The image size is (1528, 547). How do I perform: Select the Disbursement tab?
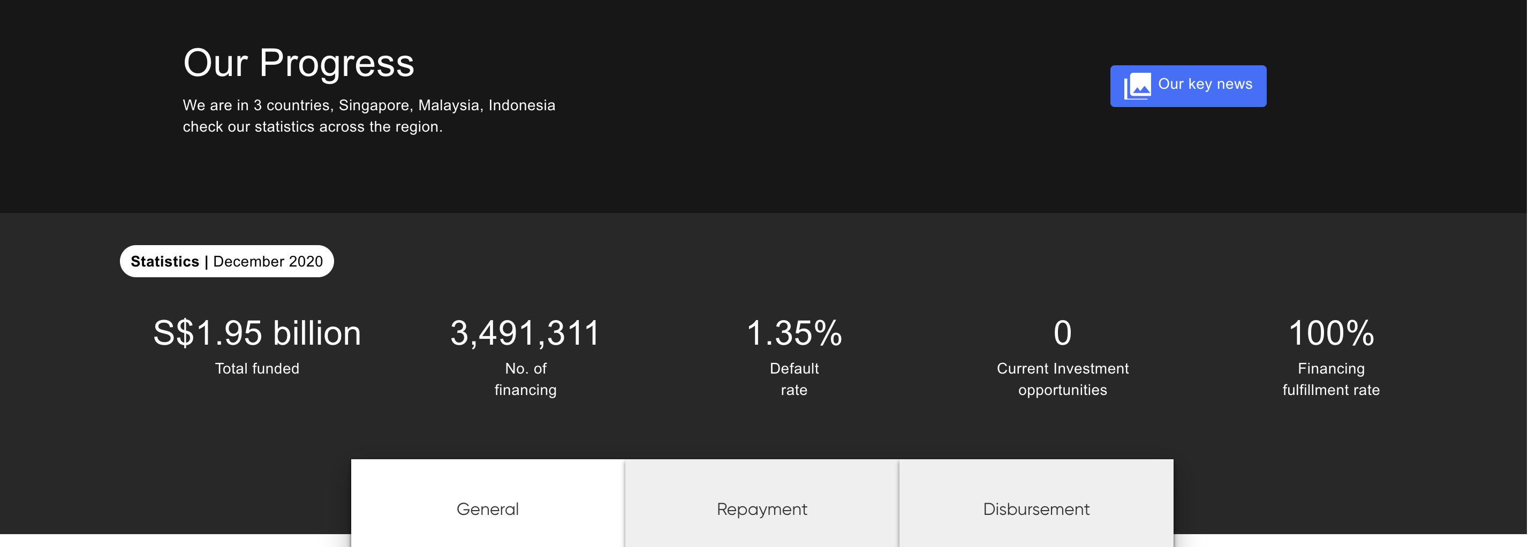(x=1035, y=508)
